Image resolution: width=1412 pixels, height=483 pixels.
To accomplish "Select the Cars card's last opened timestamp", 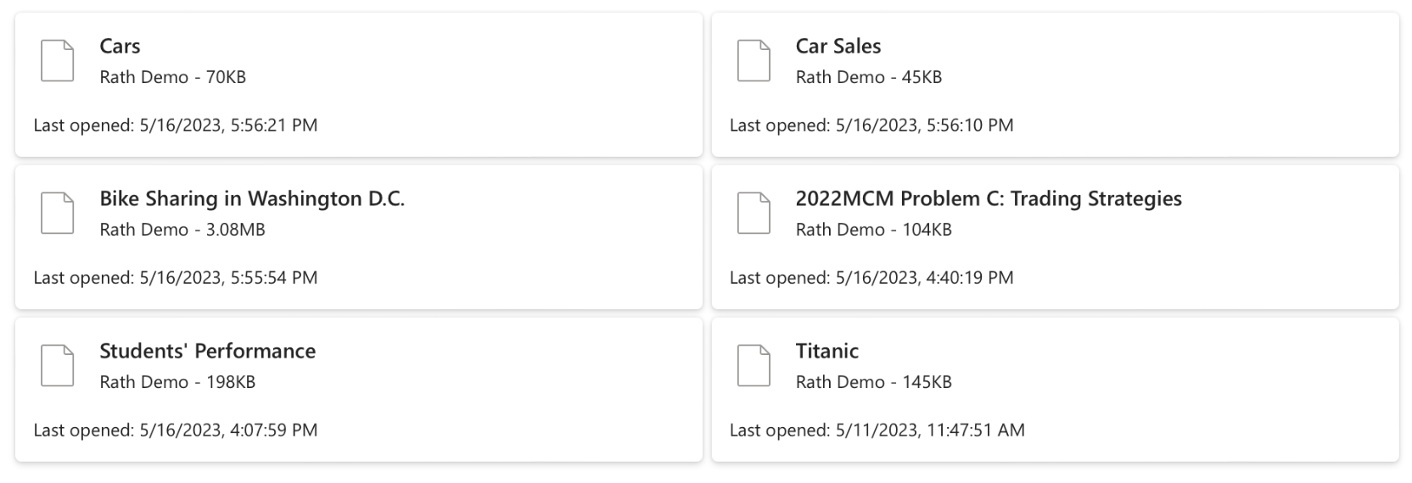I will click(x=175, y=125).
